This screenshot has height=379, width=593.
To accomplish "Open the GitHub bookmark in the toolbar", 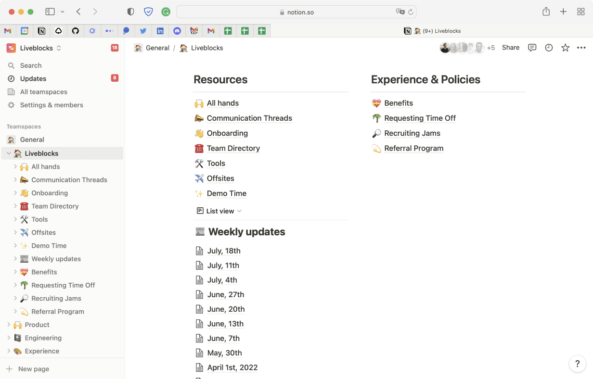I will pos(76,30).
